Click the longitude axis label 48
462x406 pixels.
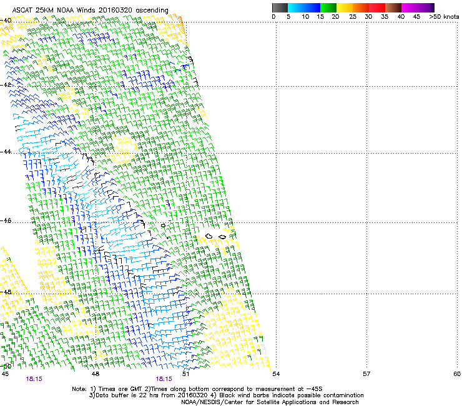(x=96, y=374)
